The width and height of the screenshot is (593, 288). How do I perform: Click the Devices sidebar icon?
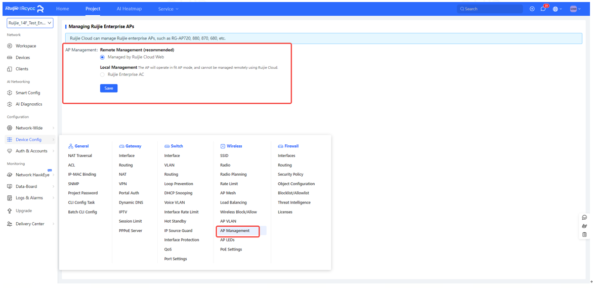[10, 58]
